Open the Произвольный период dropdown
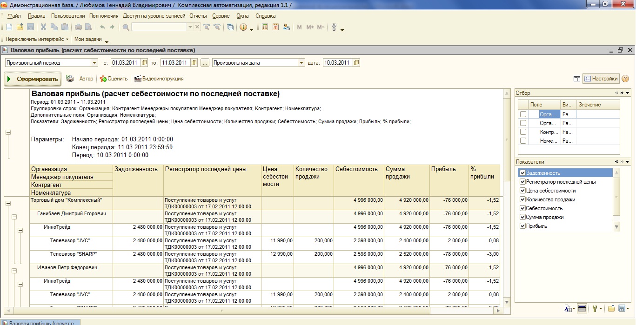Image resolution: width=636 pixels, height=325 pixels. [x=94, y=63]
